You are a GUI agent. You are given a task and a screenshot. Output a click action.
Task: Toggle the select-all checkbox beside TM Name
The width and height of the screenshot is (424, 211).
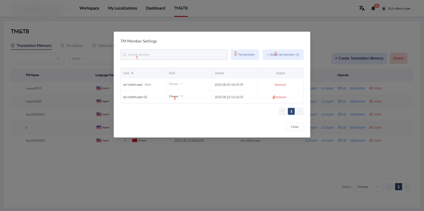pos(16,75)
